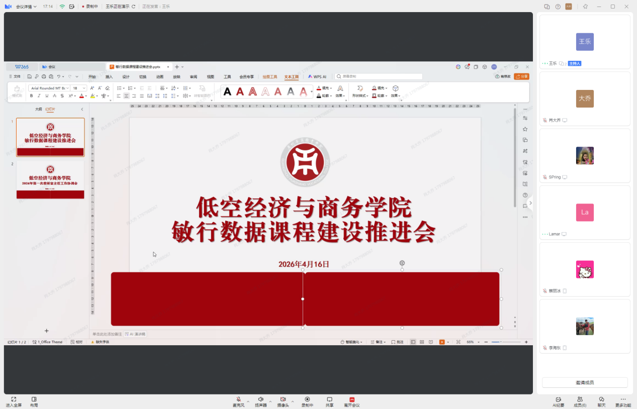The width and height of the screenshot is (637, 409).
Task: Pin the meeting window on top
Action: 585,7
